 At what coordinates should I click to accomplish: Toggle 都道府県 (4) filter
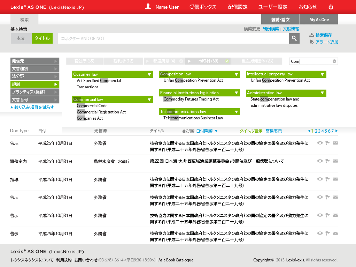[x=164, y=61]
